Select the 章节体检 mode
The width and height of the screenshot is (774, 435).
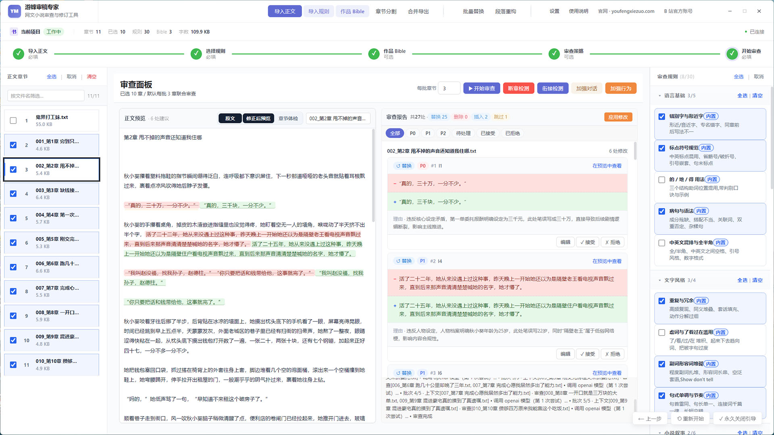[x=288, y=118]
